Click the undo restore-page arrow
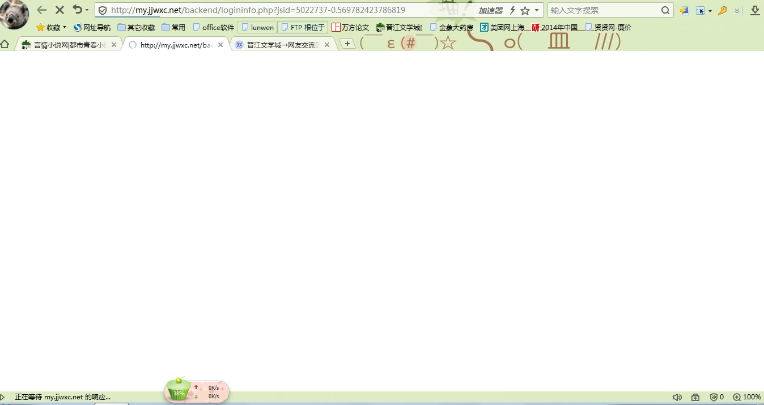Viewport: 764px width, 405px height. (77, 10)
